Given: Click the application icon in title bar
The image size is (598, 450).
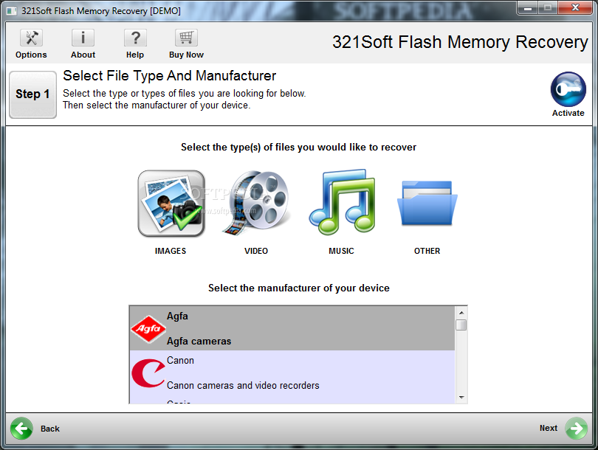Looking at the screenshot, I should [11, 10].
